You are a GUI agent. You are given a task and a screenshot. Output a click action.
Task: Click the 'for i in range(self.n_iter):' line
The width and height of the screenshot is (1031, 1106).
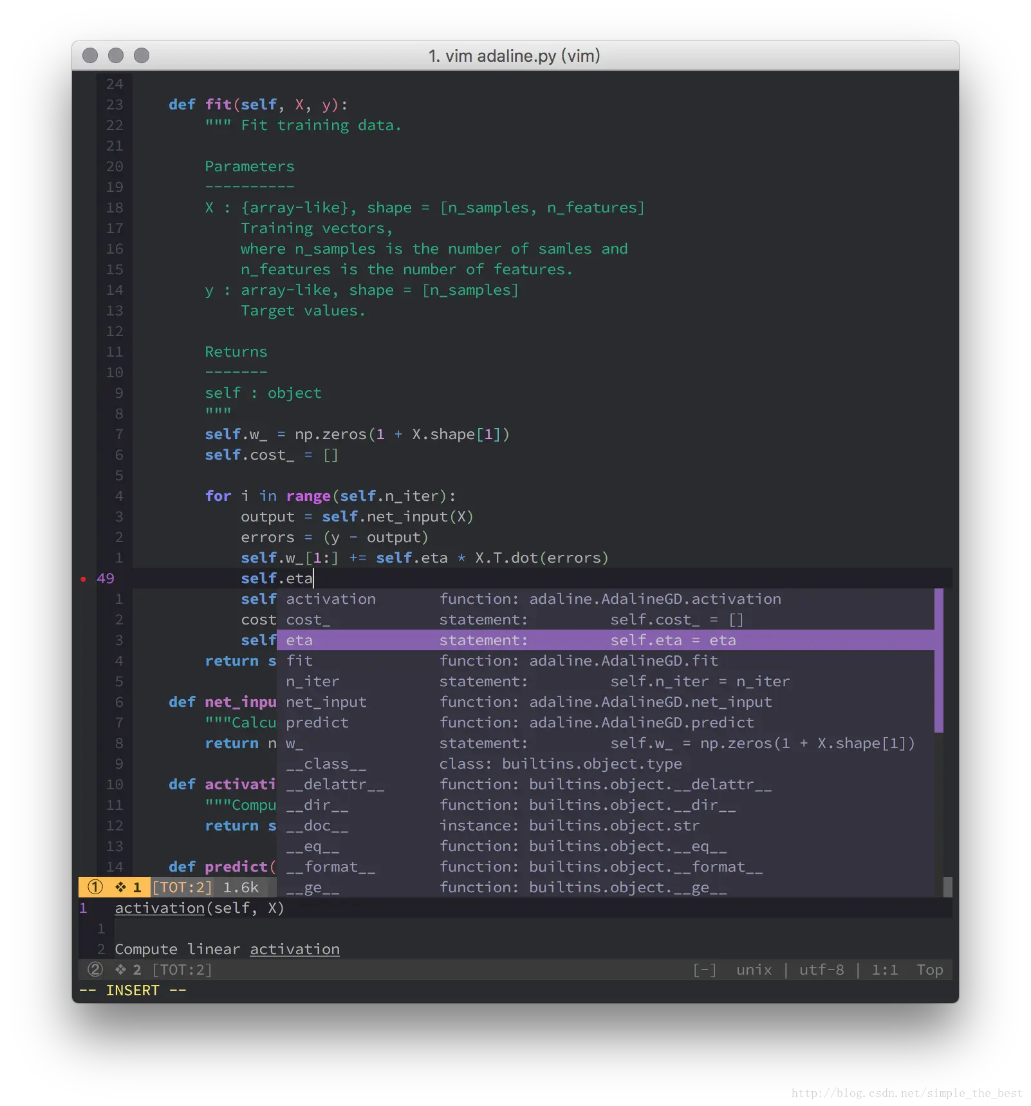[330, 496]
